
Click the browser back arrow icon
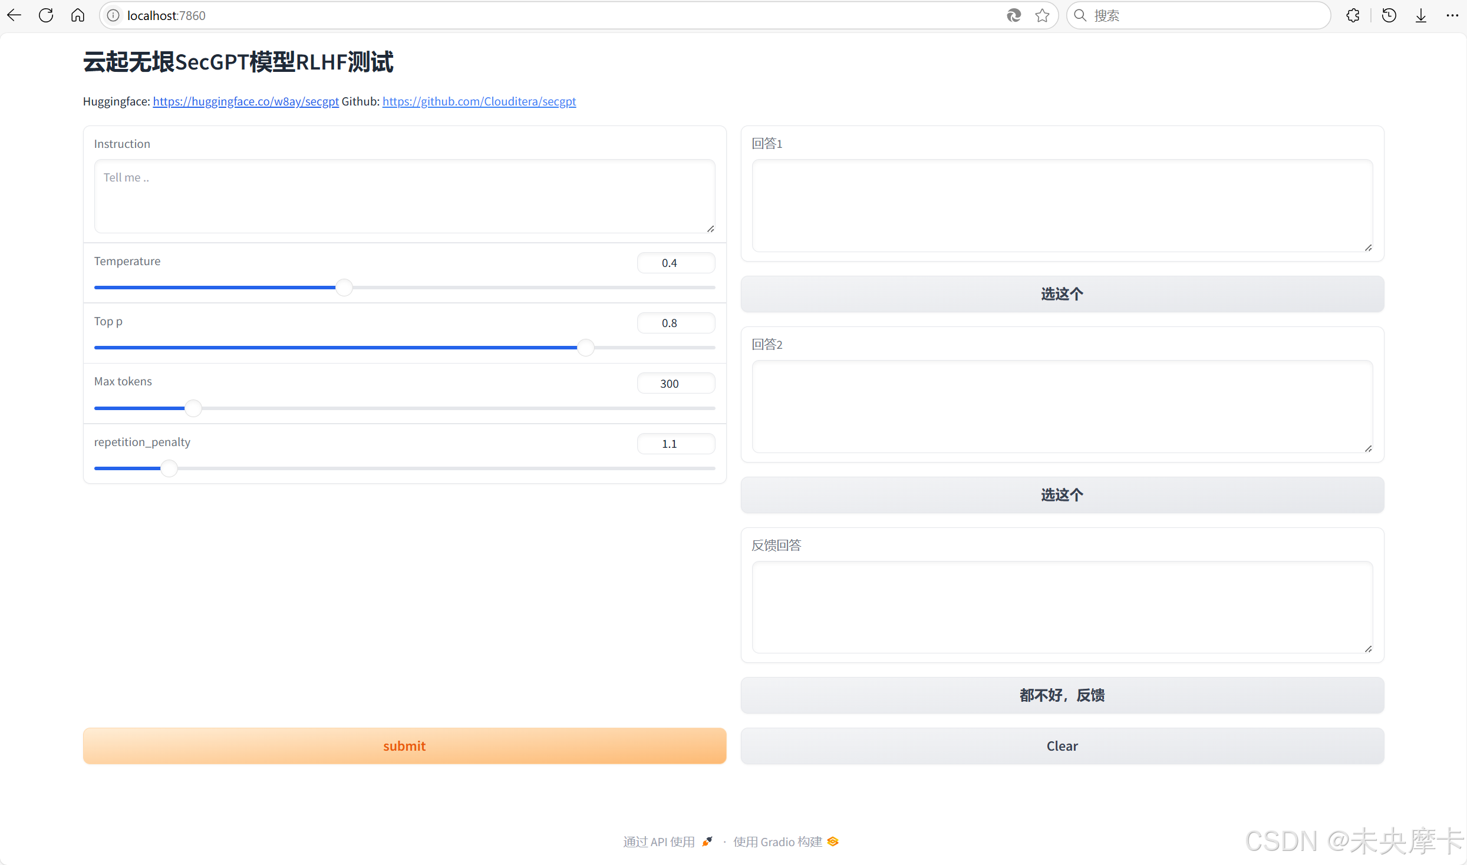click(14, 15)
